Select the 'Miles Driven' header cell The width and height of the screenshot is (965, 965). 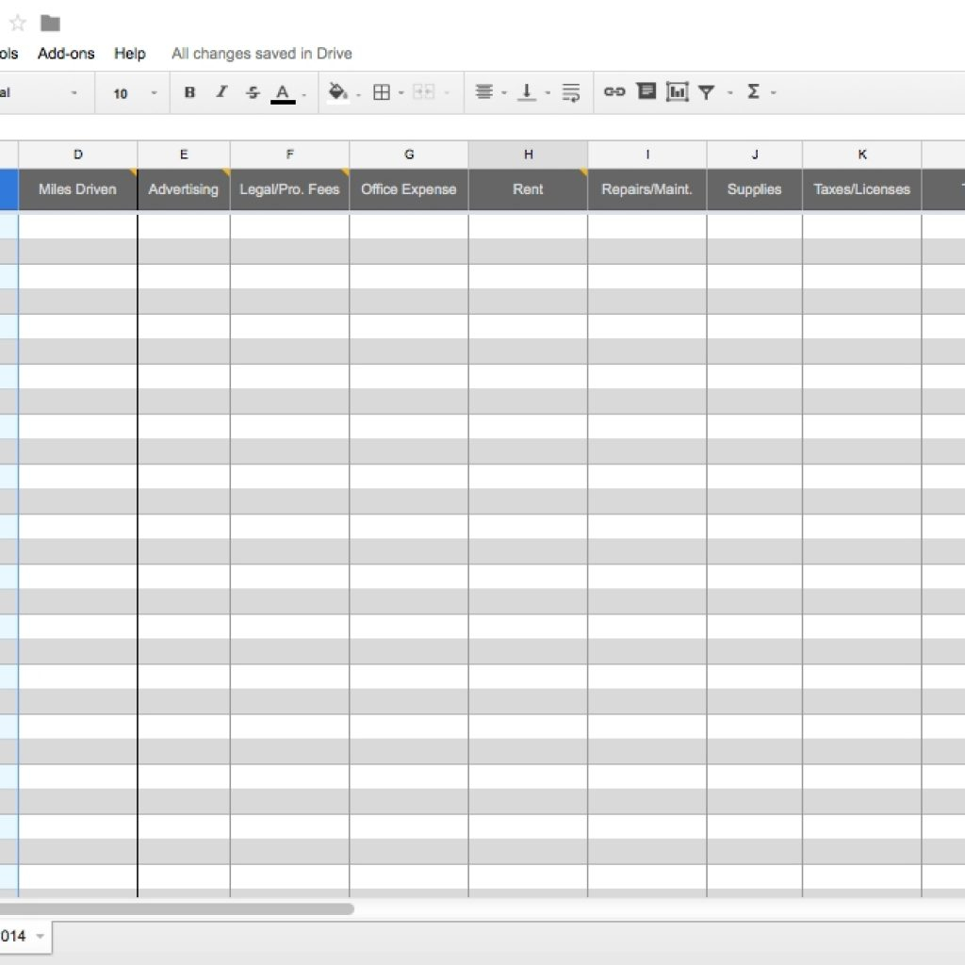(x=77, y=189)
